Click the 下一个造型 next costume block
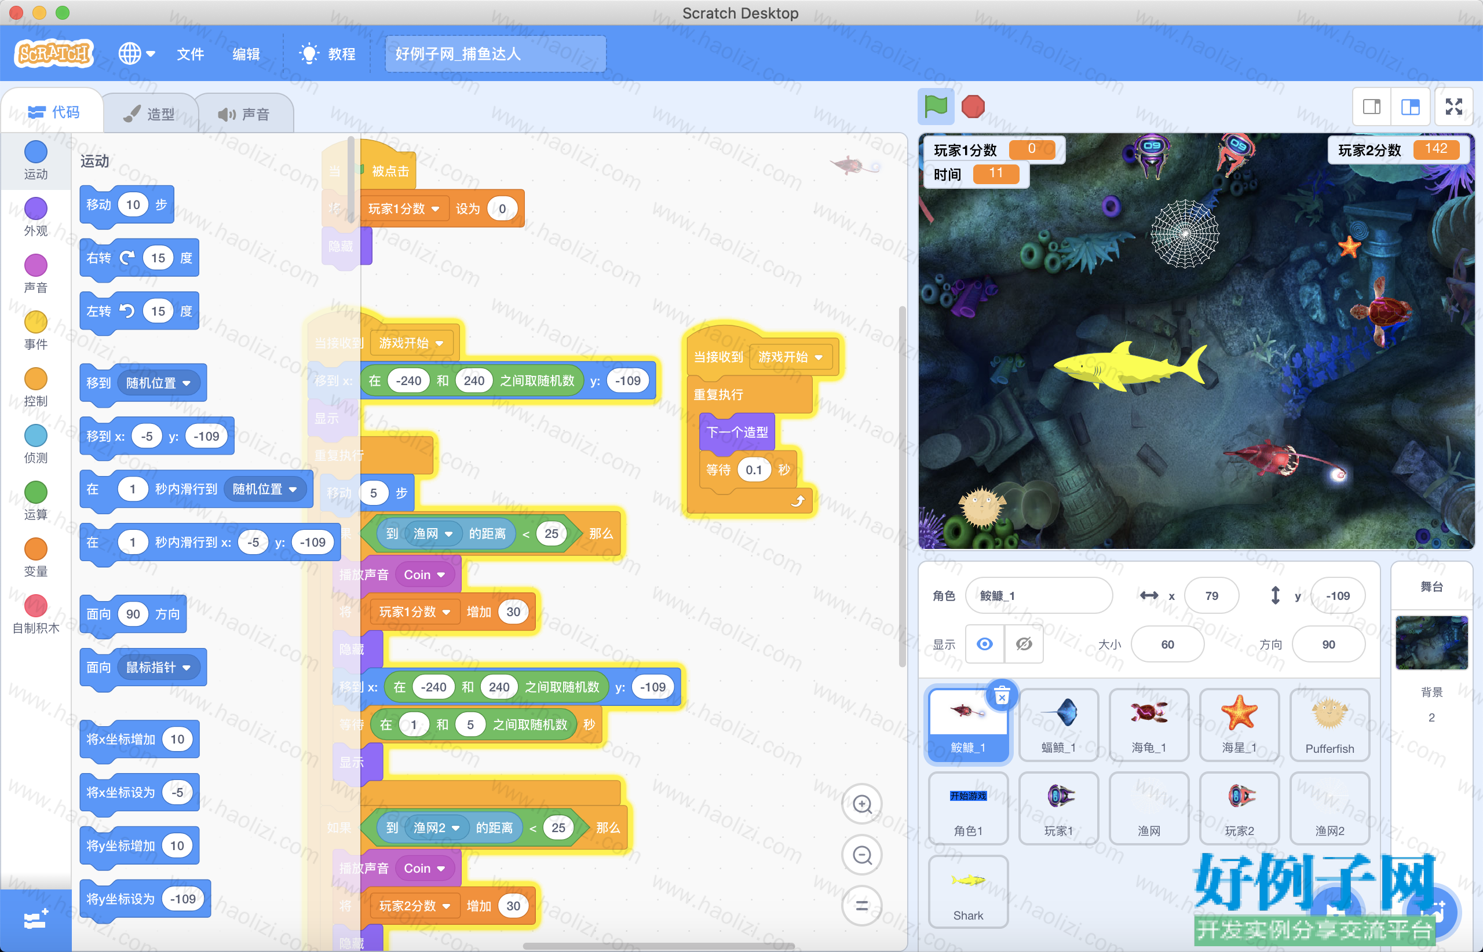The width and height of the screenshot is (1483, 952). (x=737, y=432)
